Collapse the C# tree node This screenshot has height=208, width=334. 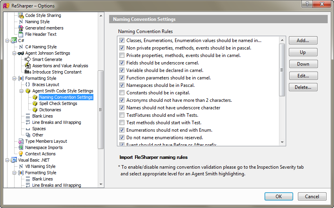[x=7, y=40]
